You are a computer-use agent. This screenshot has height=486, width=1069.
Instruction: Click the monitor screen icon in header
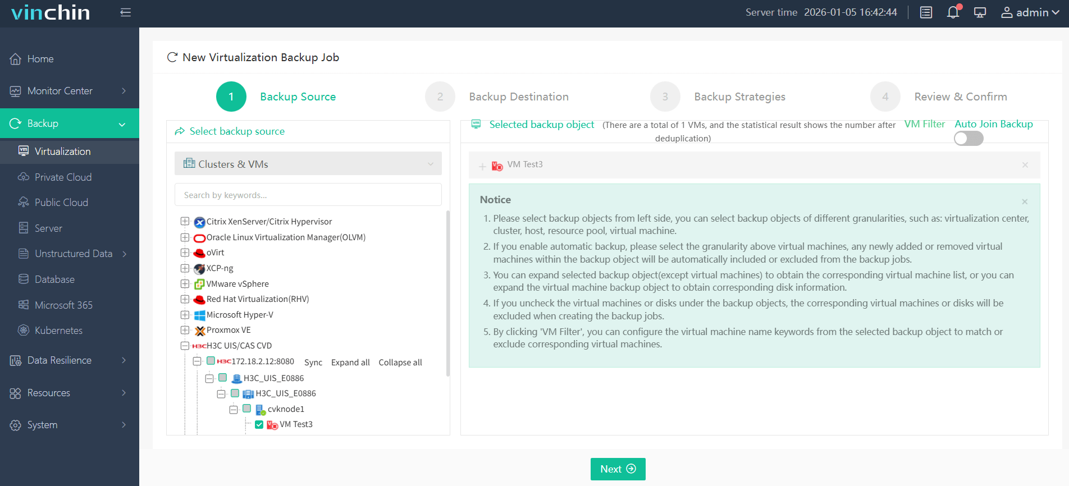point(980,12)
